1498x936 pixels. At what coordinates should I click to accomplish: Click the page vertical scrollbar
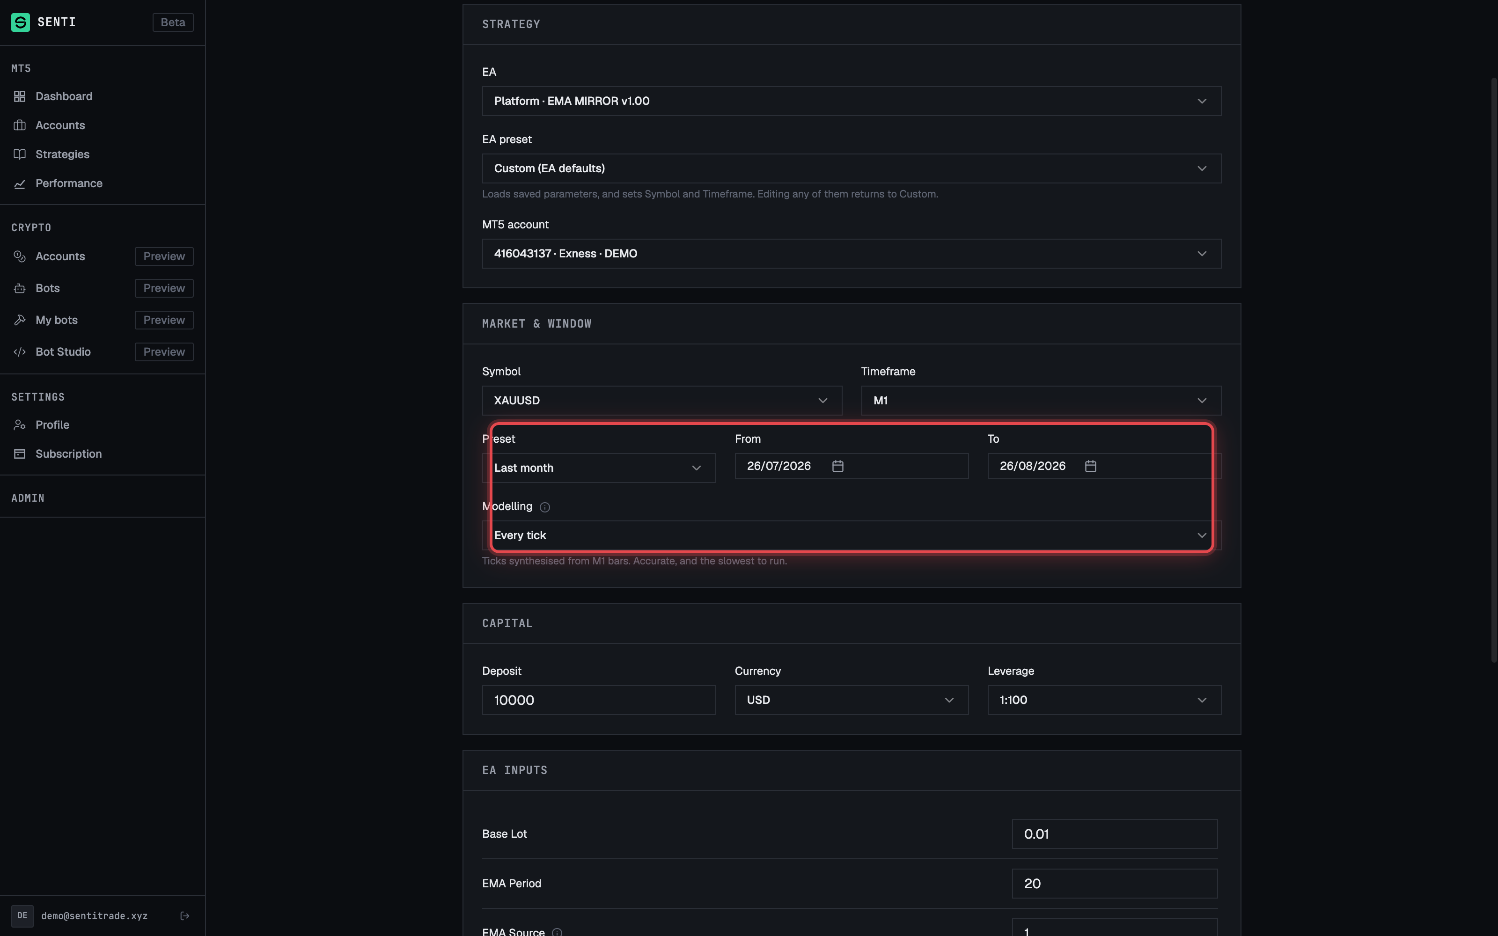pos(1494,370)
